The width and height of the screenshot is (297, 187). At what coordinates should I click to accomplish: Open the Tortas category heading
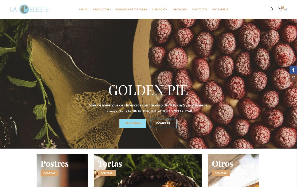click(110, 164)
